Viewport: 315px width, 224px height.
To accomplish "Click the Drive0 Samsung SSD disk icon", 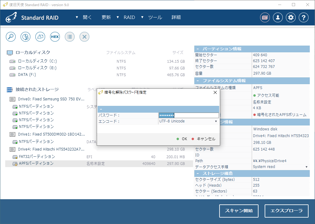I will pyautogui.click(x=13, y=99).
